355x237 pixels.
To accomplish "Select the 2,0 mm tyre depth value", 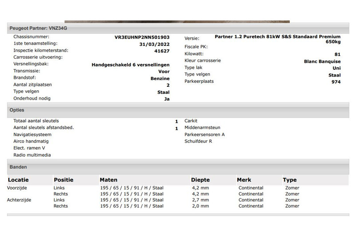I will (199, 206).
